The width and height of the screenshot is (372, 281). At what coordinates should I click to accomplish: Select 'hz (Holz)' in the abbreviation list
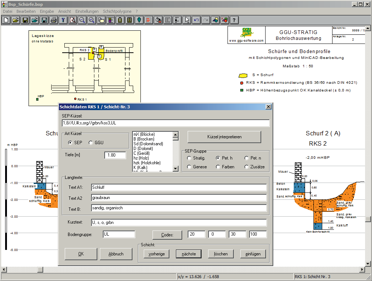141,158
